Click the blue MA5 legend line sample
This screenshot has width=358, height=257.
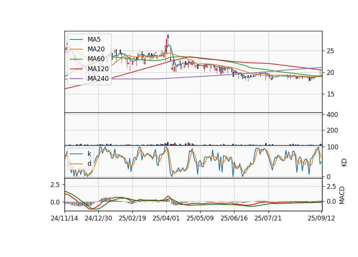click(x=76, y=40)
